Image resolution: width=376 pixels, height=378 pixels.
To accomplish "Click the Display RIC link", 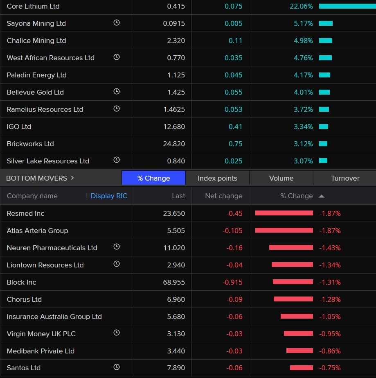I will [x=109, y=196].
